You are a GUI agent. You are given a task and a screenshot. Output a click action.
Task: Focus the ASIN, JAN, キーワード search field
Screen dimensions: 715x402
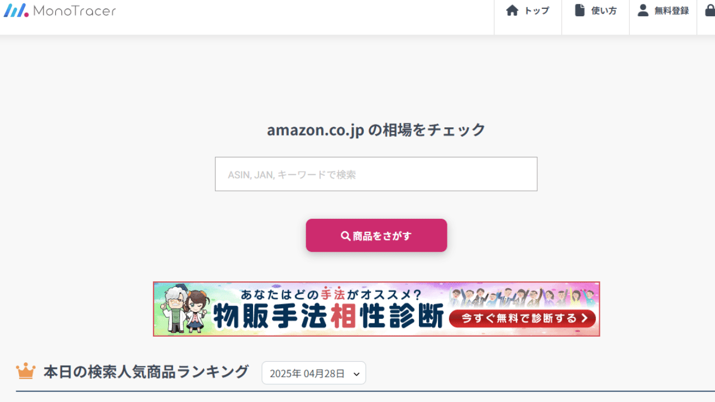coord(376,174)
